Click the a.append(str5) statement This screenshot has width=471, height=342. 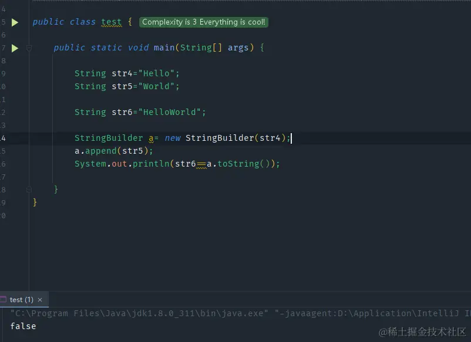pos(114,151)
